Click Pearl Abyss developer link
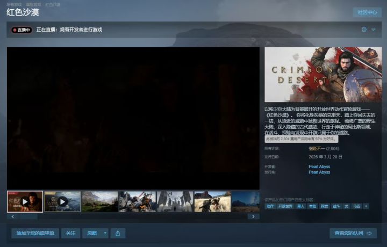 [319, 166]
